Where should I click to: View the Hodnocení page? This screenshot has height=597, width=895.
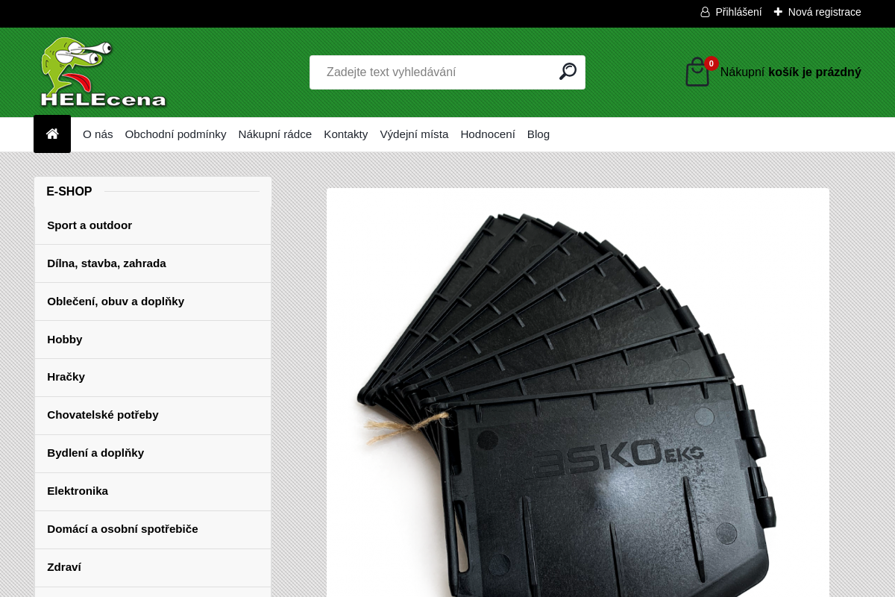click(487, 134)
